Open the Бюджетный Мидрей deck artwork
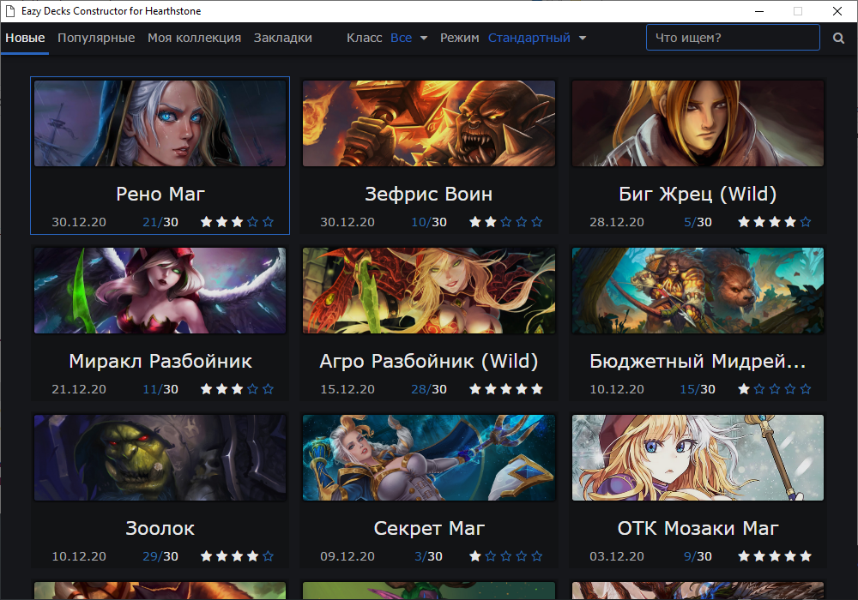Screen dimensions: 858x600 point(698,291)
